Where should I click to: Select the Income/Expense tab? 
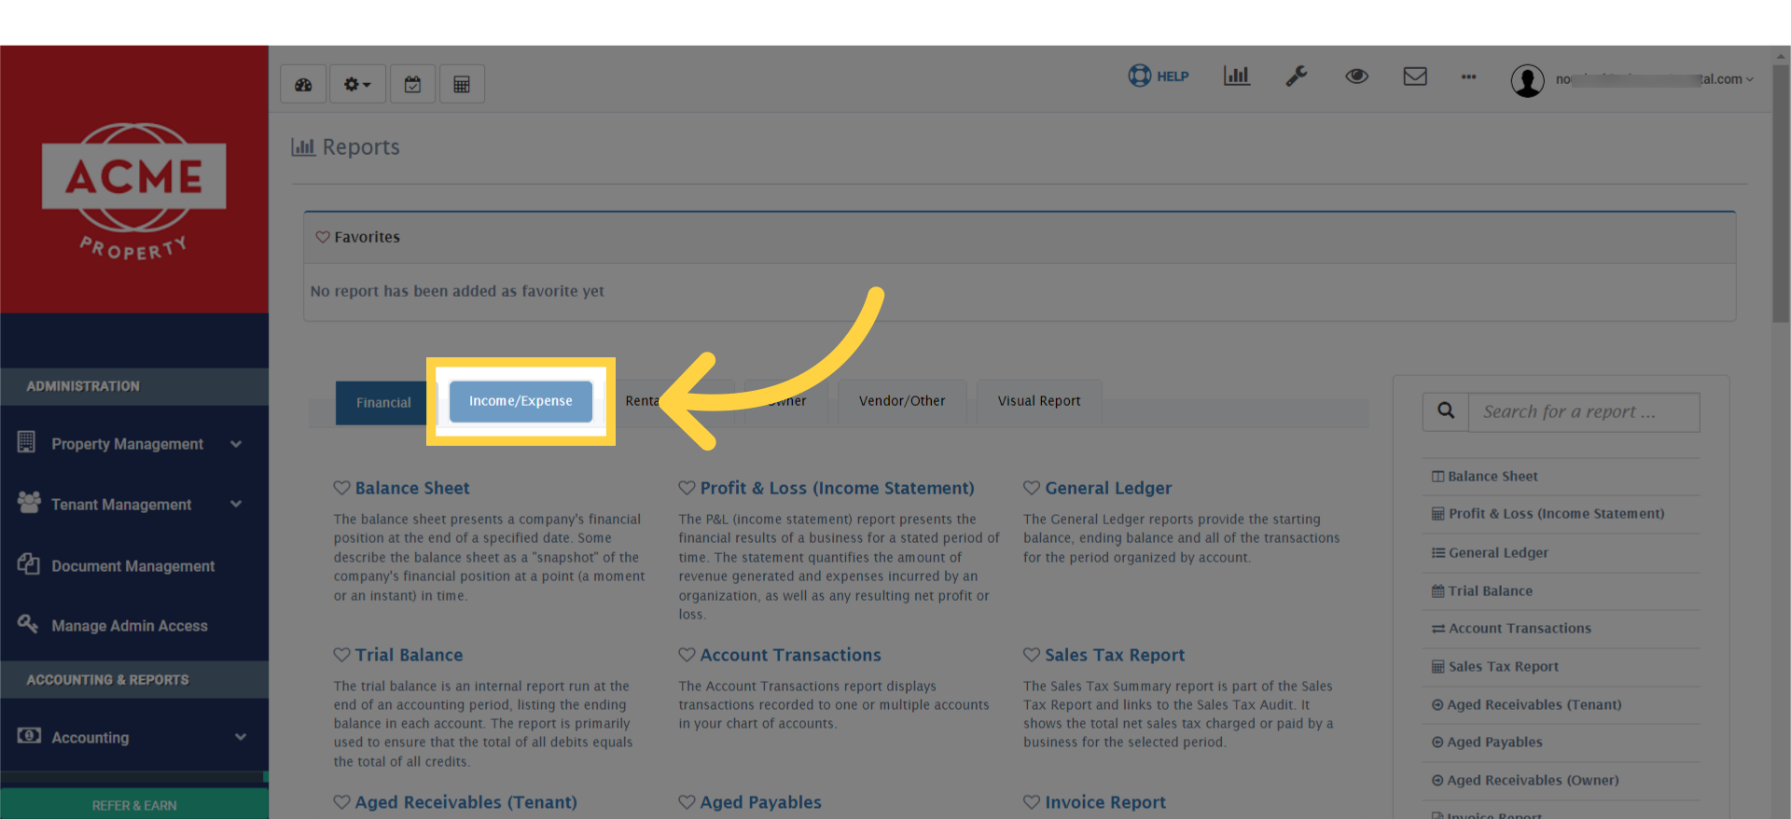[521, 401]
